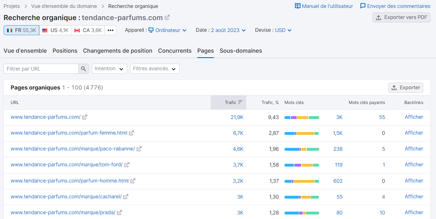Switch to the Positions tab
This screenshot has height=219, width=436.
[65, 51]
